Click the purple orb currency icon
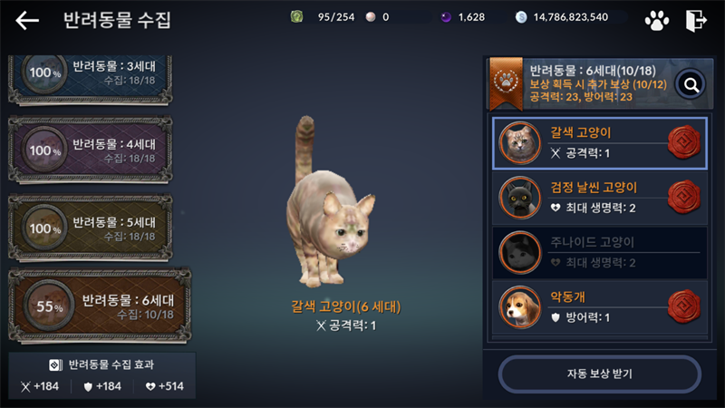 tap(446, 17)
